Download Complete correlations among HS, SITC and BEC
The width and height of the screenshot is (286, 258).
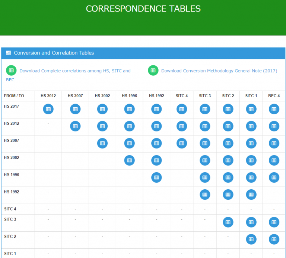click(x=75, y=71)
